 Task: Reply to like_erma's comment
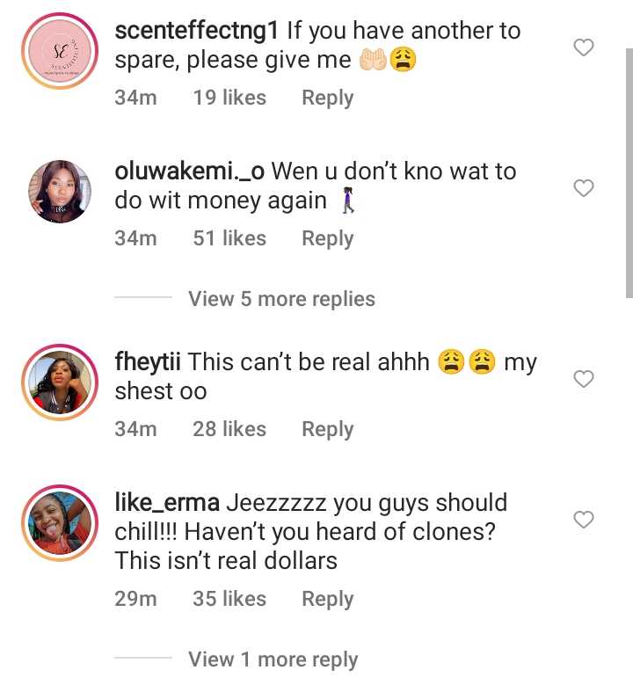[327, 599]
